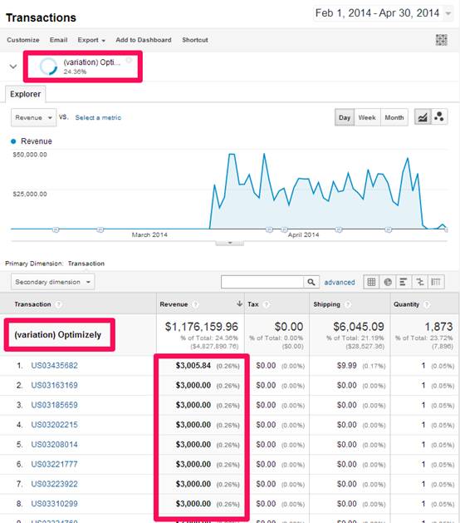Click the table search input field

pos(262,282)
